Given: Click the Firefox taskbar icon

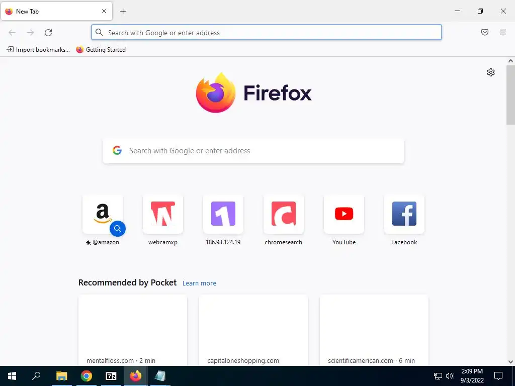Looking at the screenshot, I should pos(136,376).
